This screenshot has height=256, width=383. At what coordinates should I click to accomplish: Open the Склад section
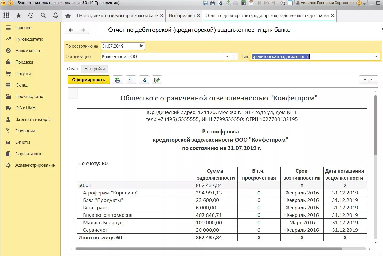click(x=21, y=85)
